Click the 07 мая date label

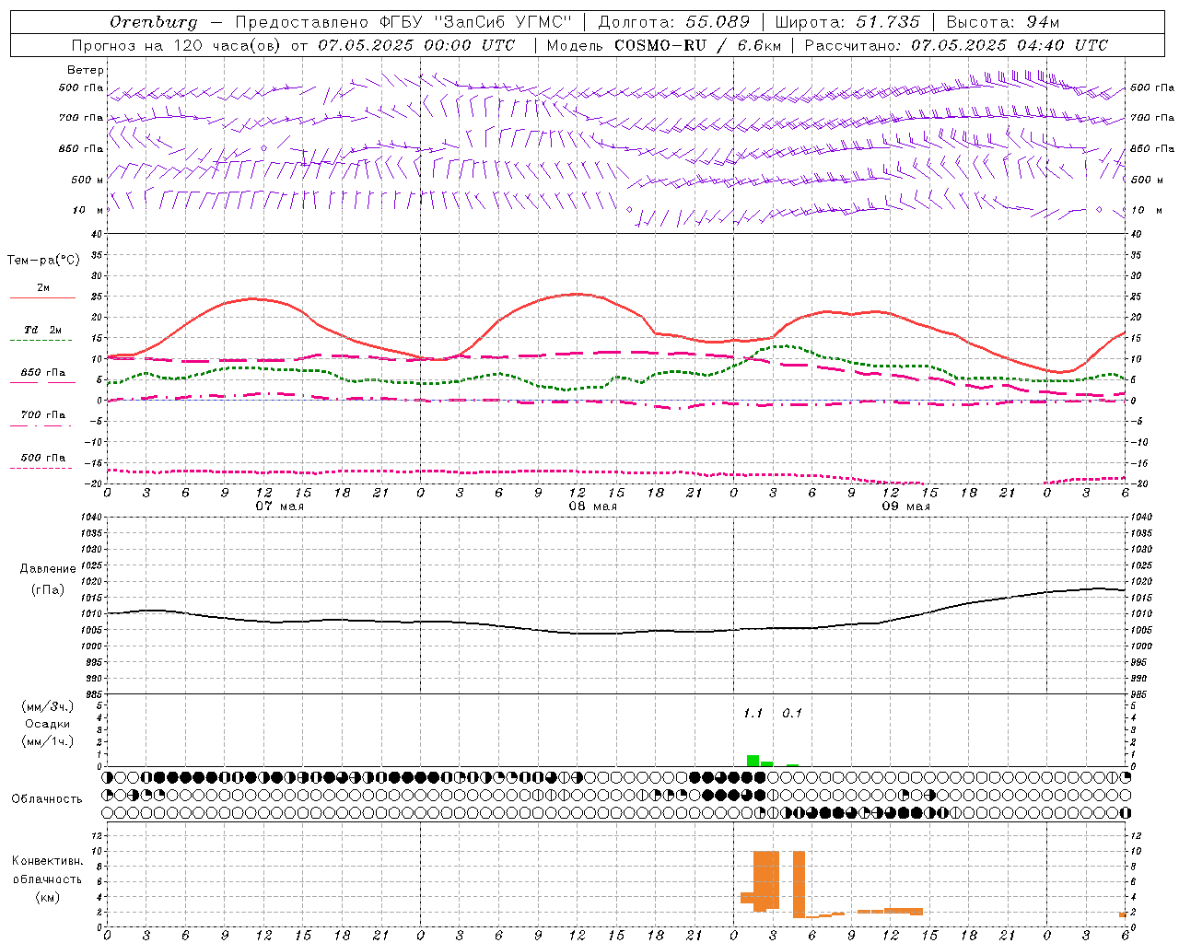click(x=279, y=506)
